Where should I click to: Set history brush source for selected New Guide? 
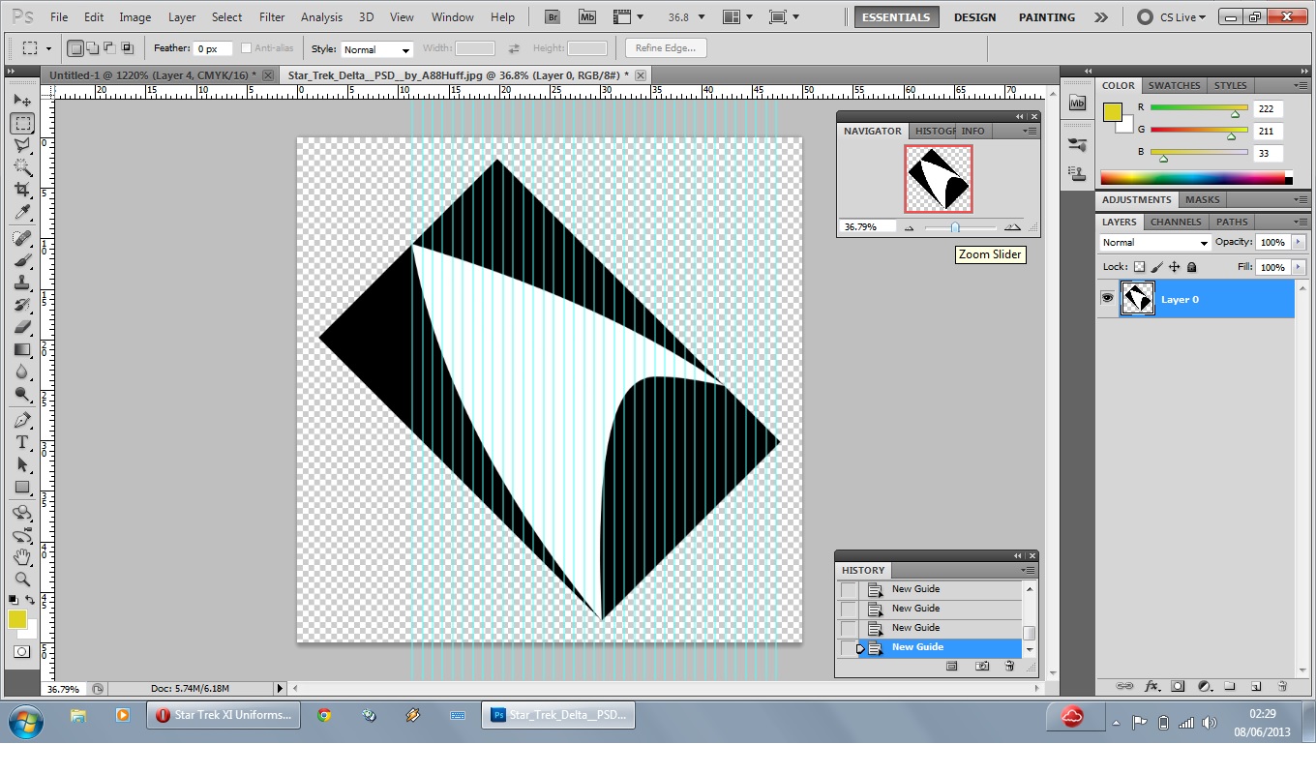point(849,647)
